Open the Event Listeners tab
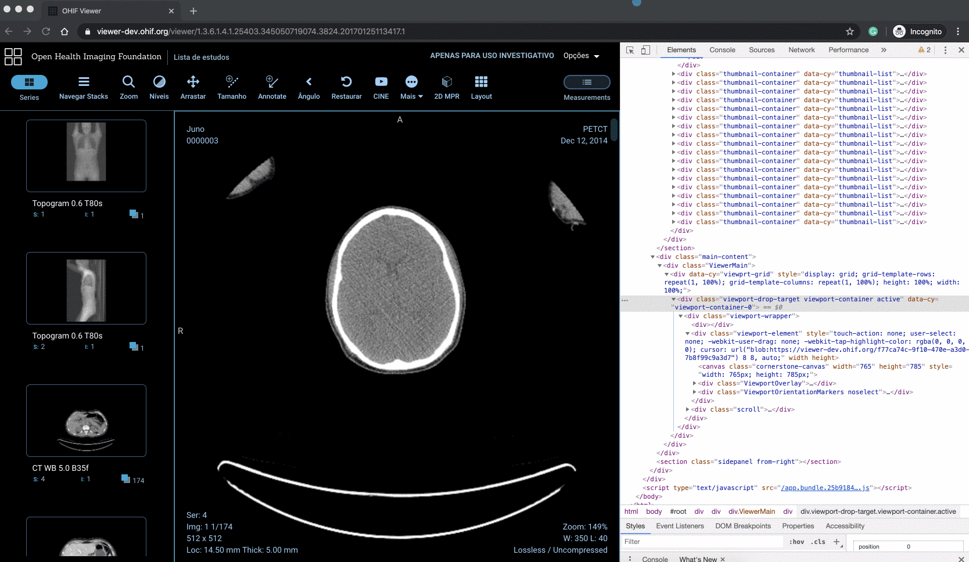Viewport: 969px width, 562px height. 680,526
